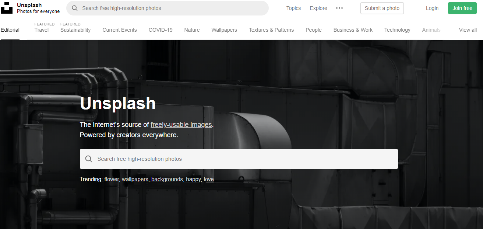
Task: Open the Animals topic
Action: point(431,30)
